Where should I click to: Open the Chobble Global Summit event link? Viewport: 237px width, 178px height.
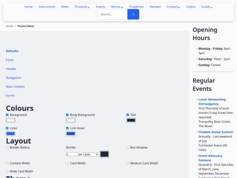(215, 132)
